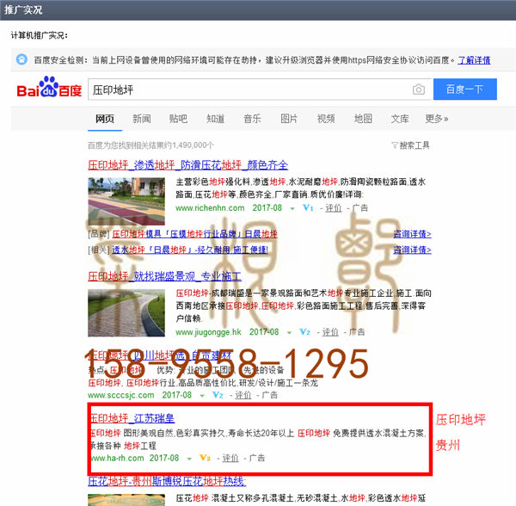Open the colorful pavement thumbnail of first result
The image size is (516, 506).
126,201
